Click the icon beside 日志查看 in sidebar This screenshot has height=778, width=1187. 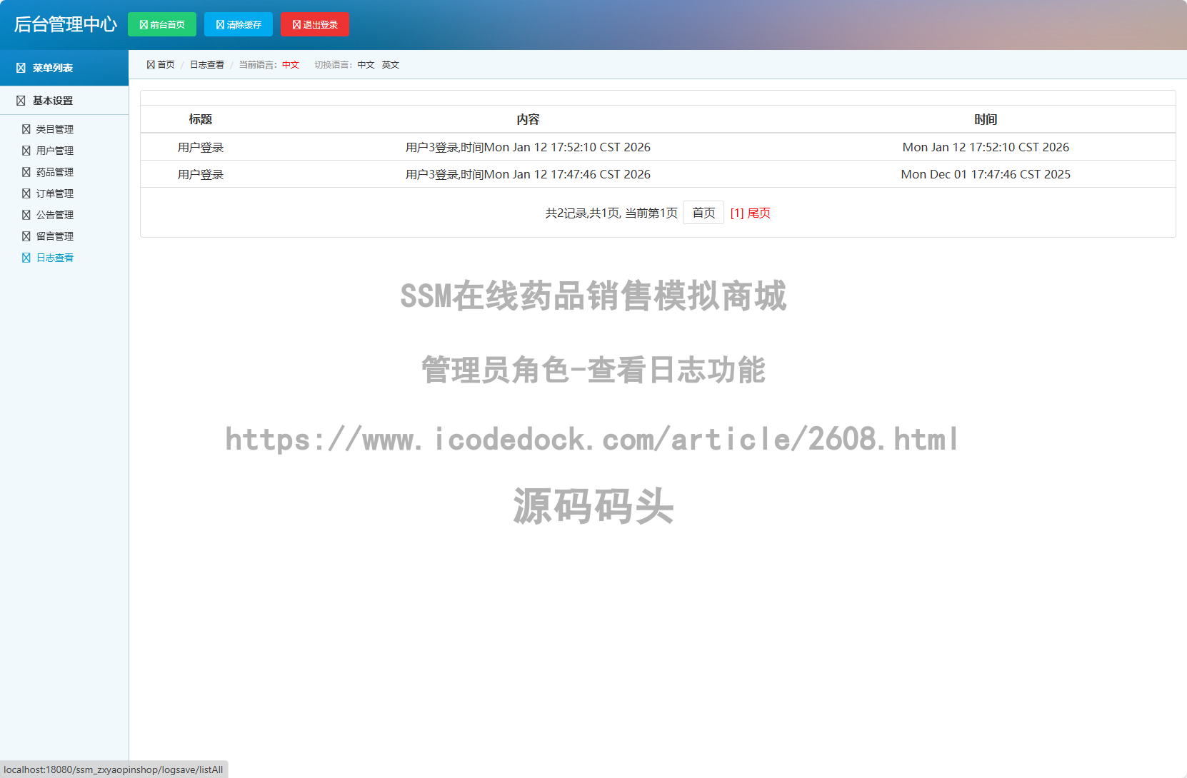(x=26, y=258)
